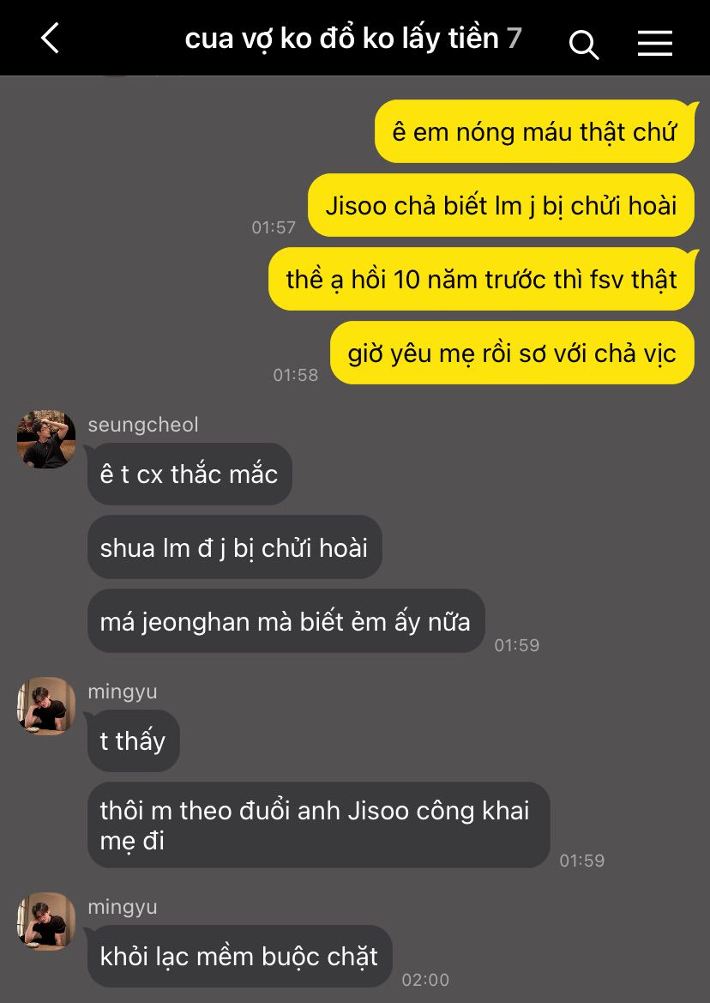Image resolution: width=710 pixels, height=1003 pixels.
Task: Select the 't thấy' message bubble
Action: 133,740
